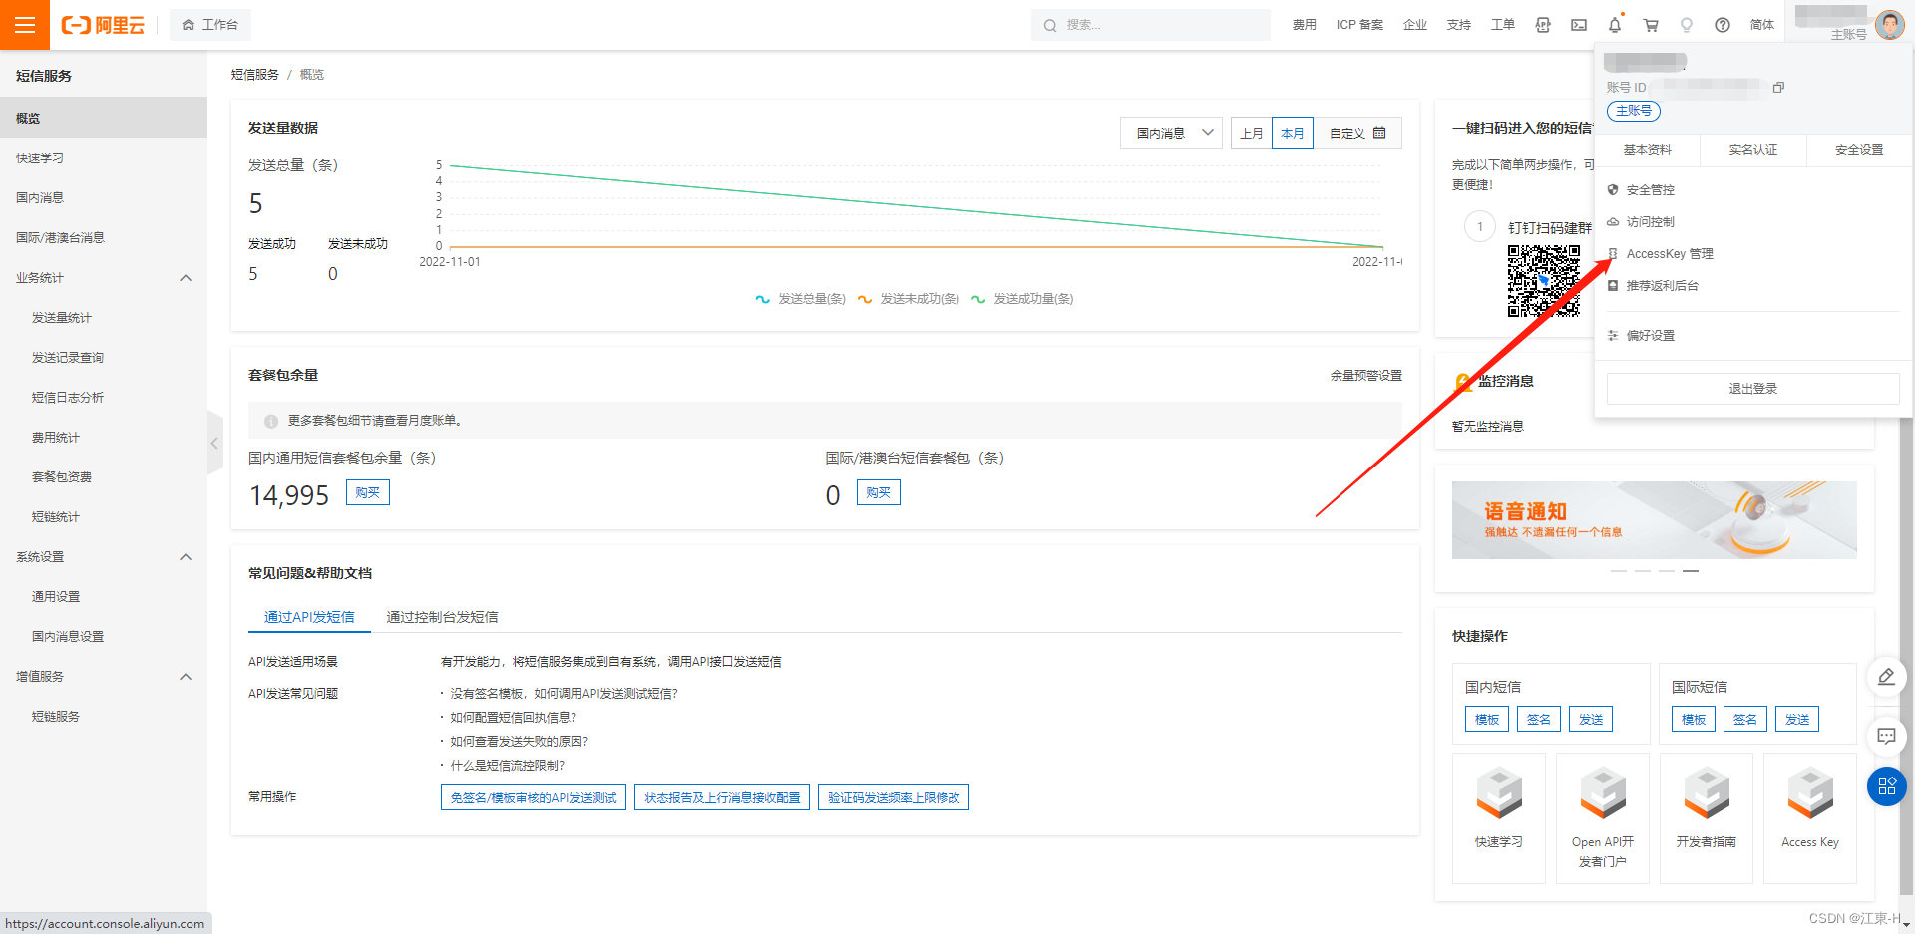Buy the domestic SMS package with 购买
Viewport: 1915px width, 934px height.
pos(368,492)
